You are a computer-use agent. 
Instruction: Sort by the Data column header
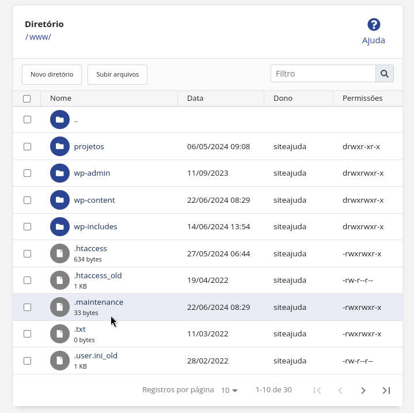tap(195, 98)
